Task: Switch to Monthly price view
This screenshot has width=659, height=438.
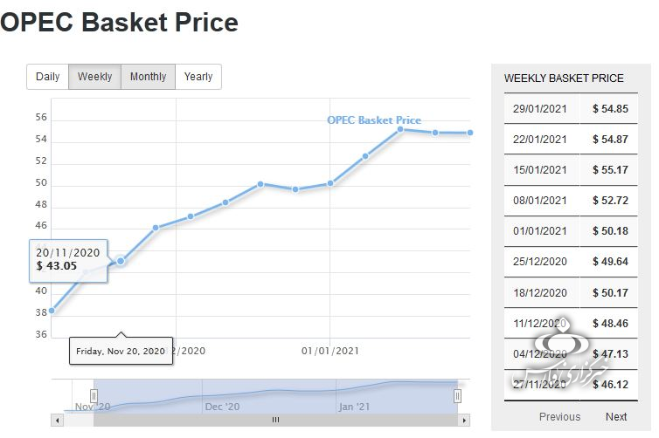Action: 148,77
